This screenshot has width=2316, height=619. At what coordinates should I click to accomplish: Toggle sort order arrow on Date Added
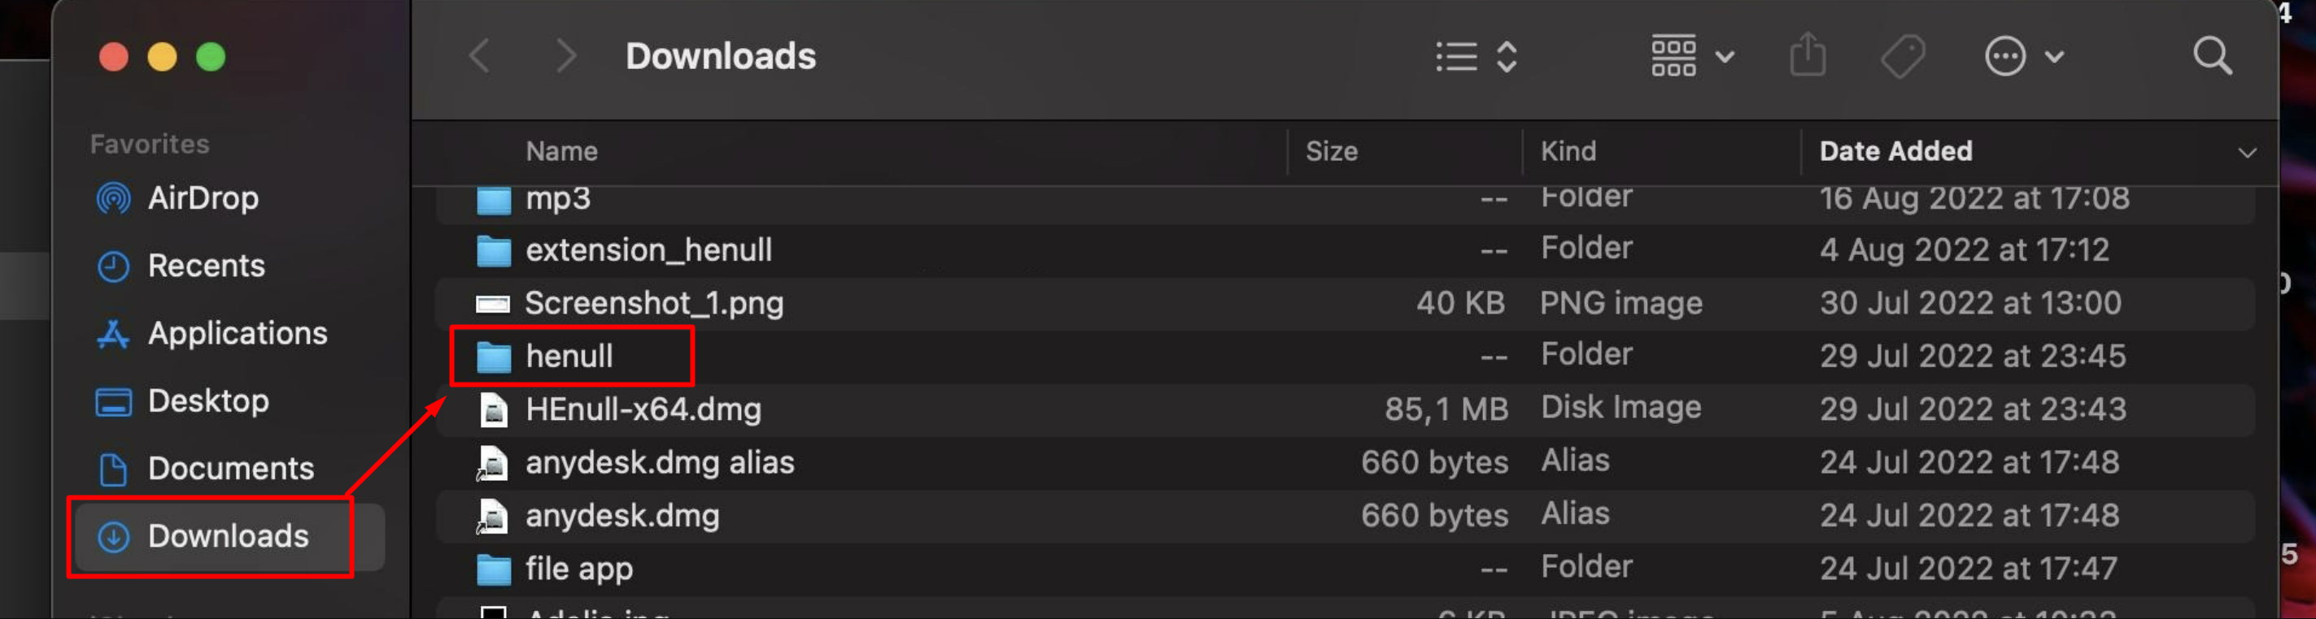tap(2247, 152)
